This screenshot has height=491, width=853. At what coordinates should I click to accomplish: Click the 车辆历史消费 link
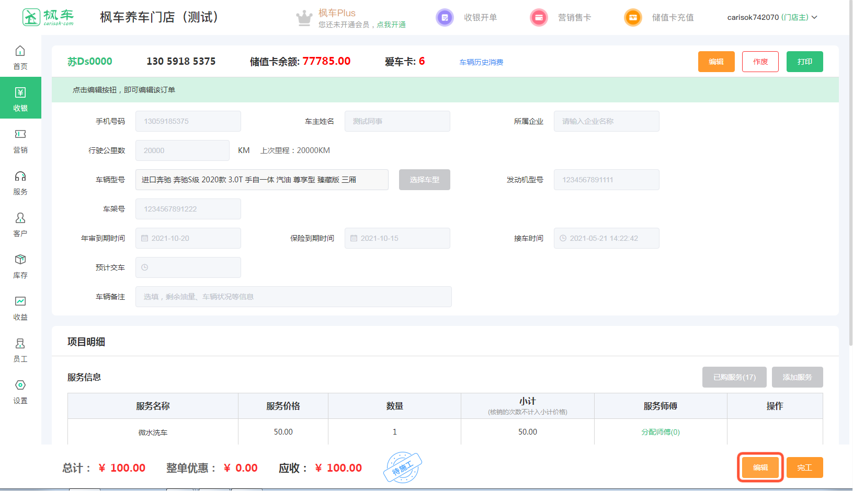point(481,62)
